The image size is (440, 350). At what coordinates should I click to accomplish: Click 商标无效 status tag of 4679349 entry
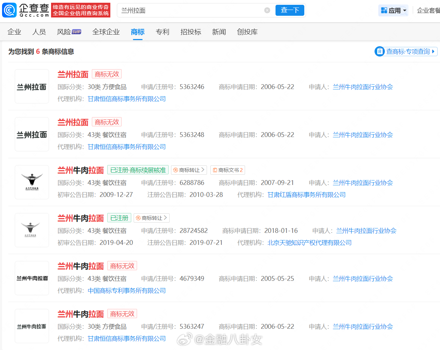point(122,266)
